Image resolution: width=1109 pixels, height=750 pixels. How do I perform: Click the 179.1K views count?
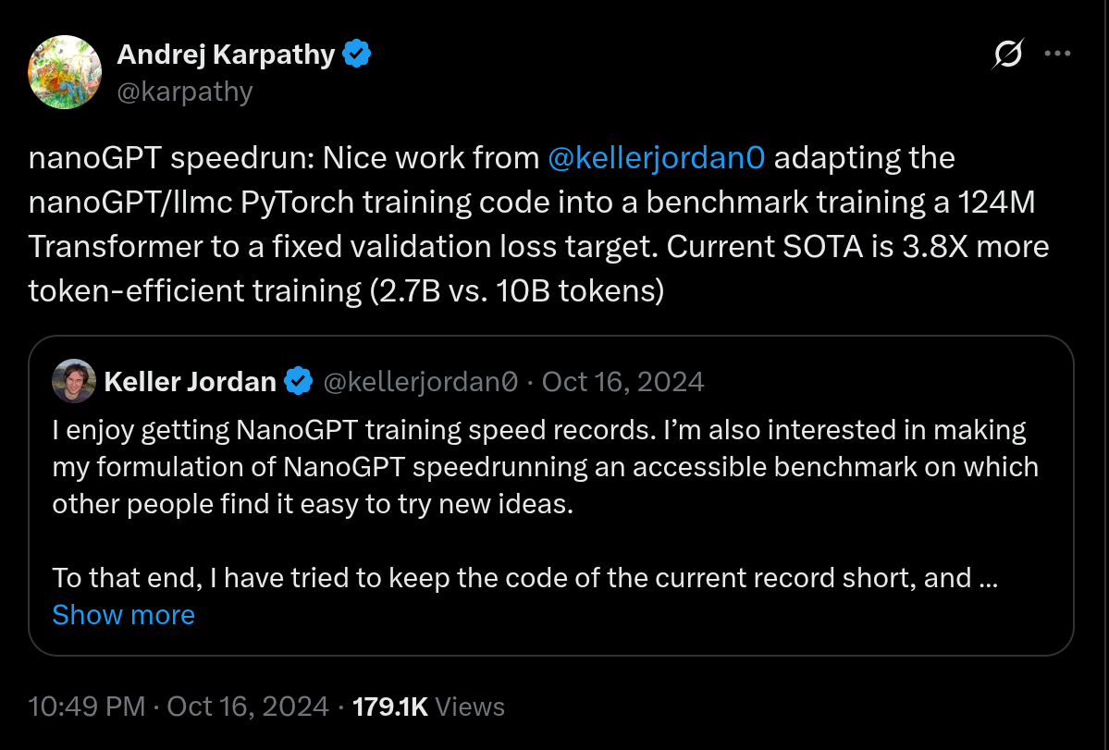click(x=390, y=706)
